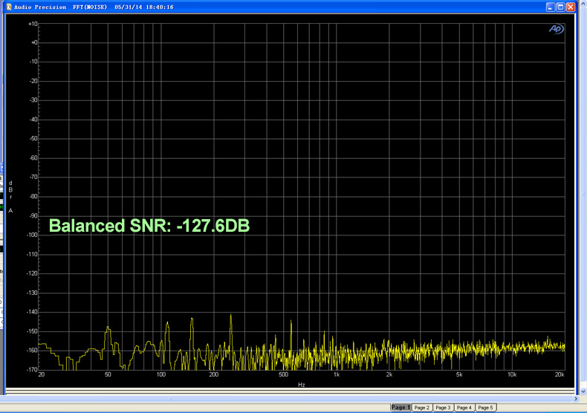
Task: Click the window title bar text
Action: point(94,7)
